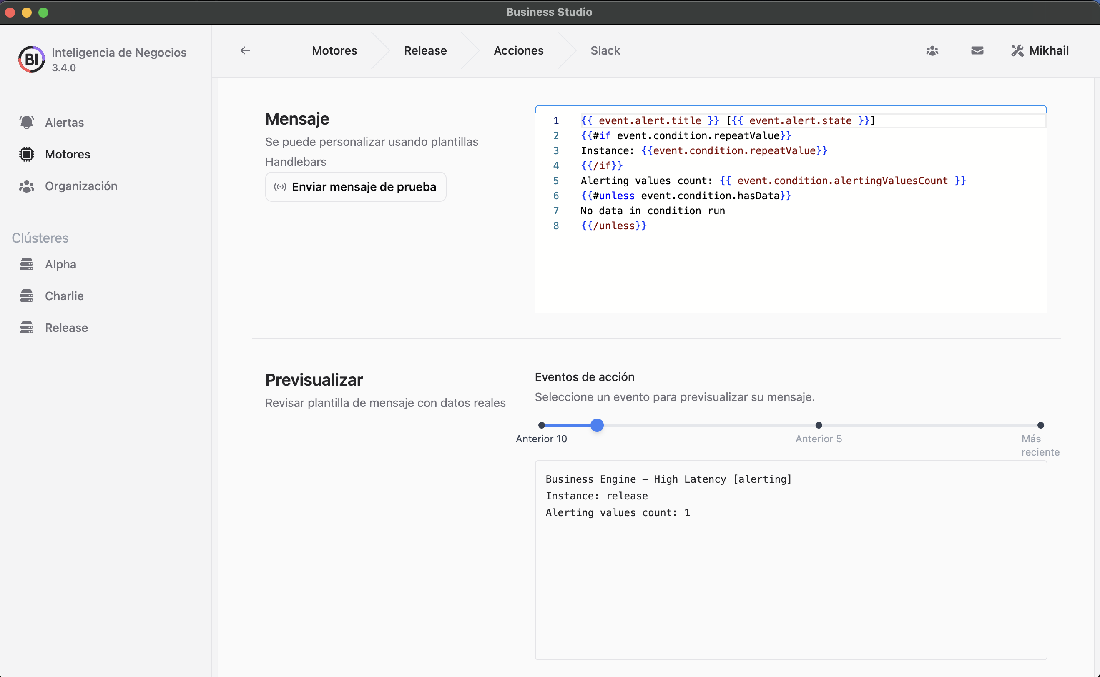The width and height of the screenshot is (1100, 677).
Task: Click the blue slider handle
Action: click(x=597, y=425)
